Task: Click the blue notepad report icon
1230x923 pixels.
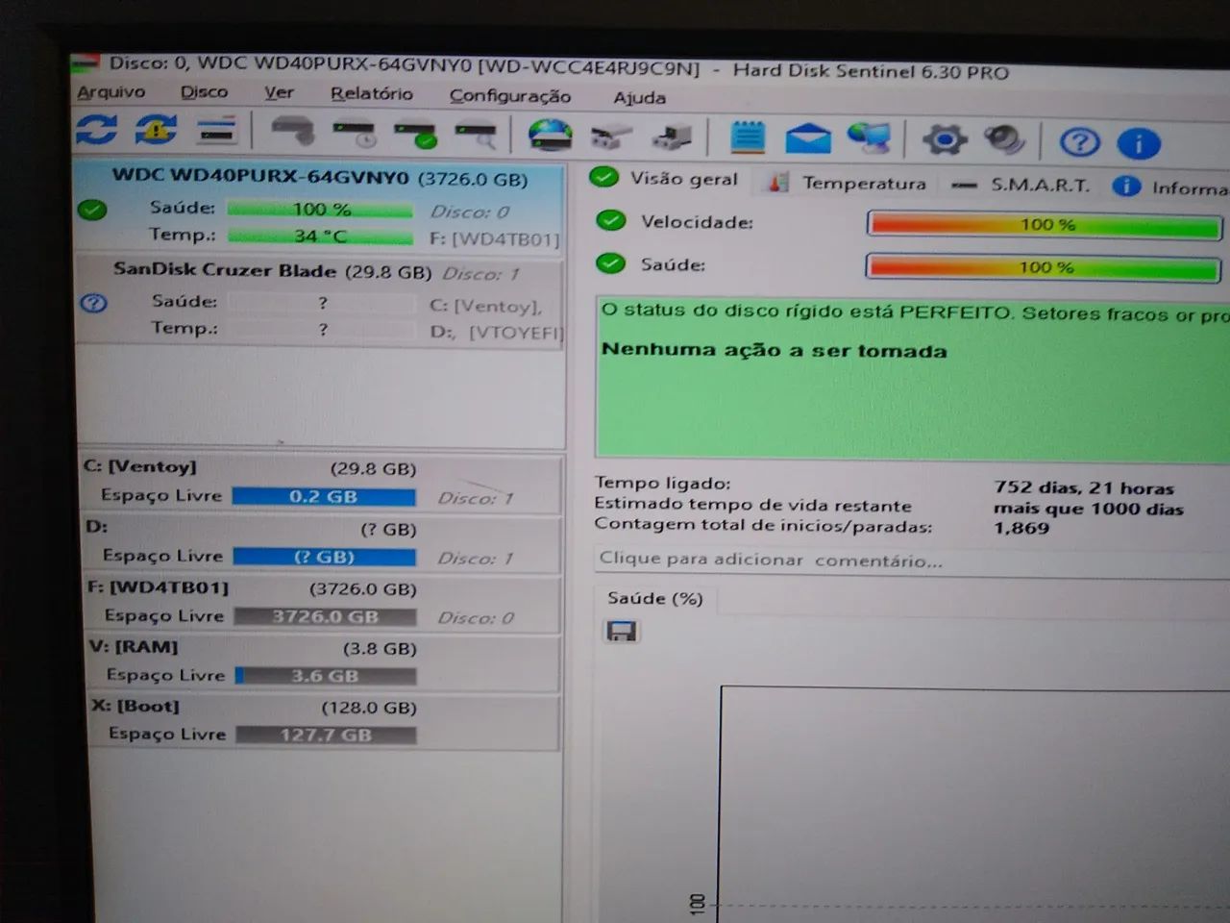Action: click(x=747, y=137)
